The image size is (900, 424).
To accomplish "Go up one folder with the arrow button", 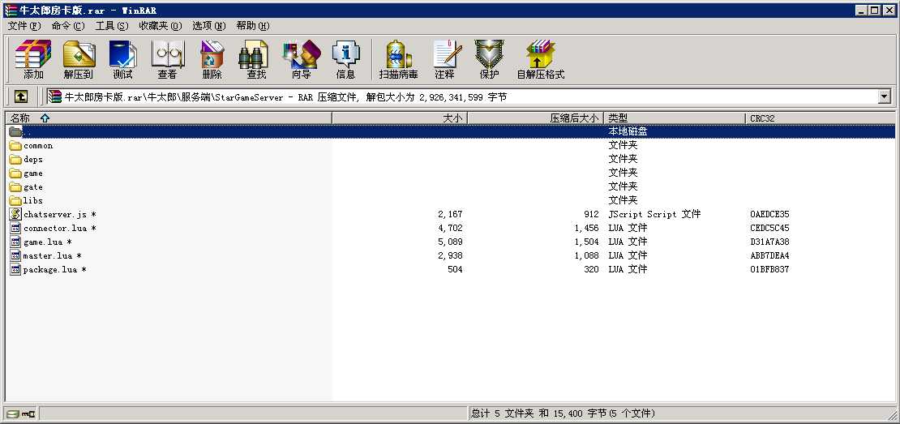I will (x=20, y=97).
